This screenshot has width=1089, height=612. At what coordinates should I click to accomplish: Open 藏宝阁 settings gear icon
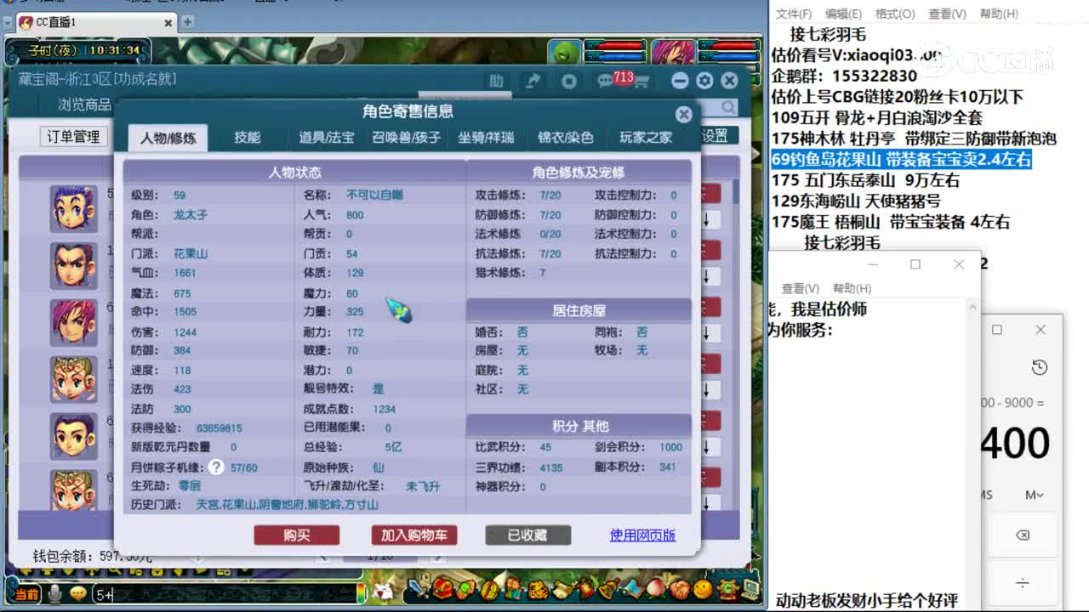tap(704, 81)
